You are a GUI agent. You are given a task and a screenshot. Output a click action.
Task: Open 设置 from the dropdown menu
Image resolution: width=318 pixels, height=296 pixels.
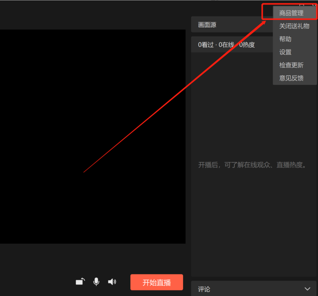click(x=295, y=52)
